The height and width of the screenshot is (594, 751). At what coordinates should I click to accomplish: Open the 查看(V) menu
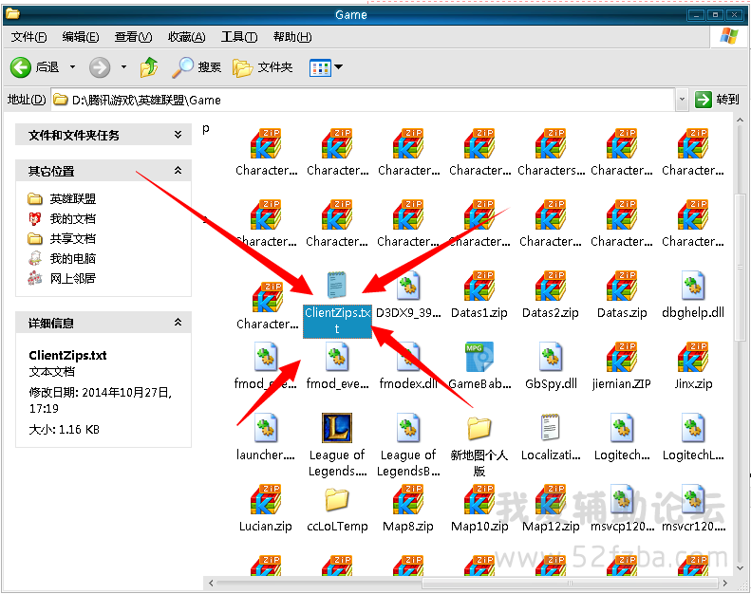[x=133, y=37]
